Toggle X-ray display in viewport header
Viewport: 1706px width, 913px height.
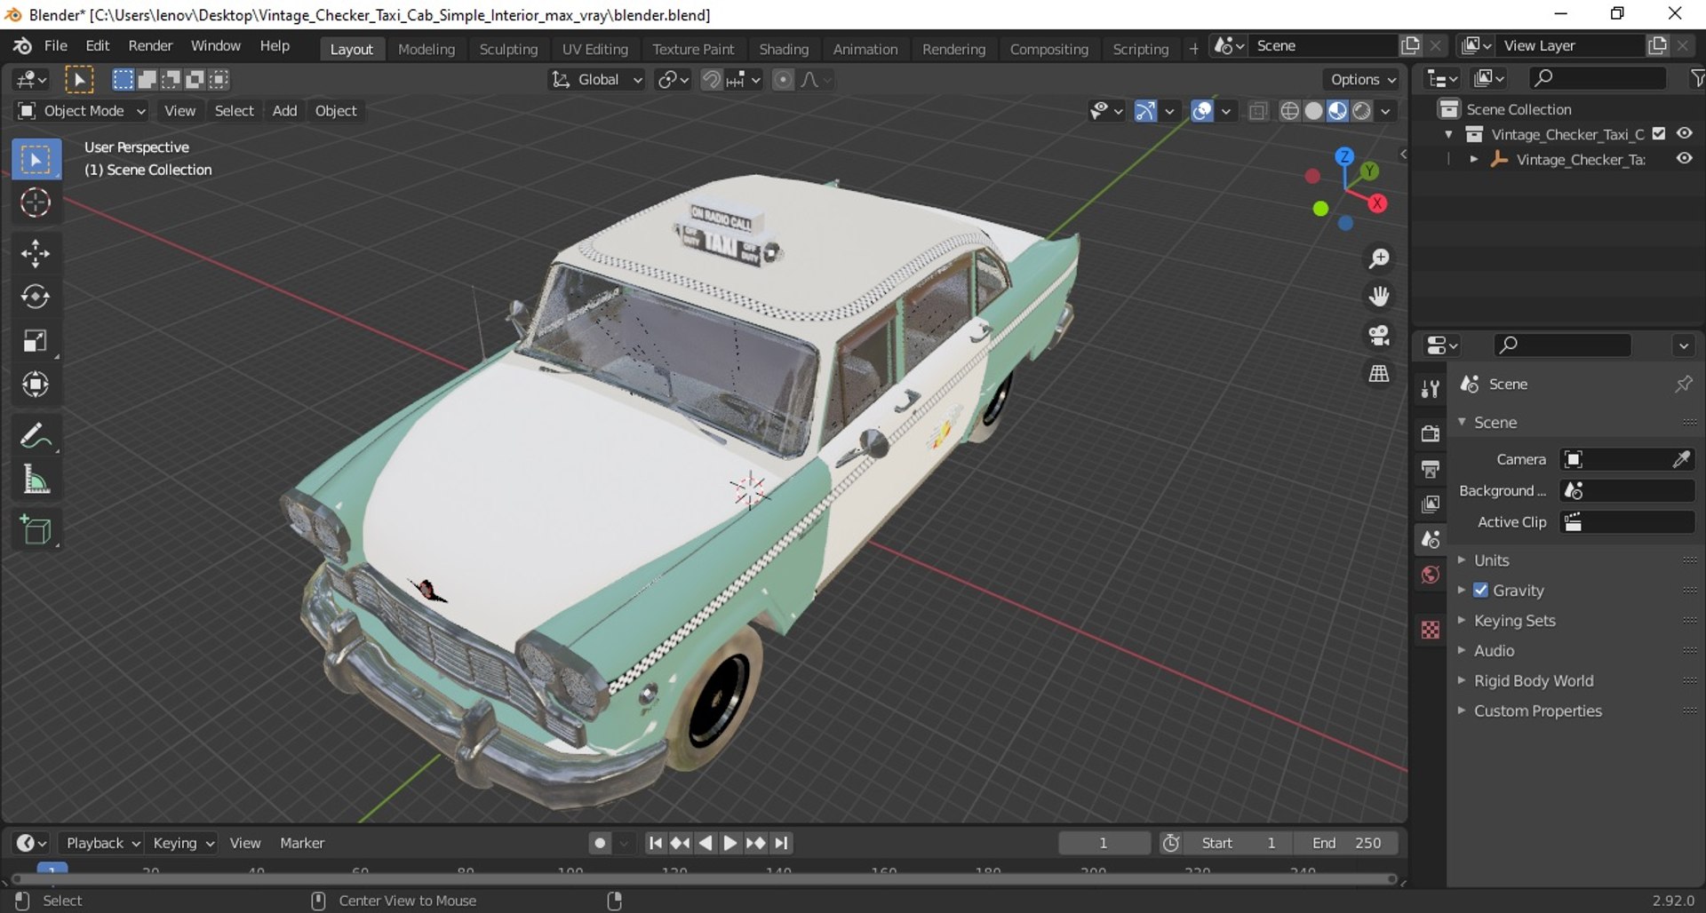pos(1257,111)
